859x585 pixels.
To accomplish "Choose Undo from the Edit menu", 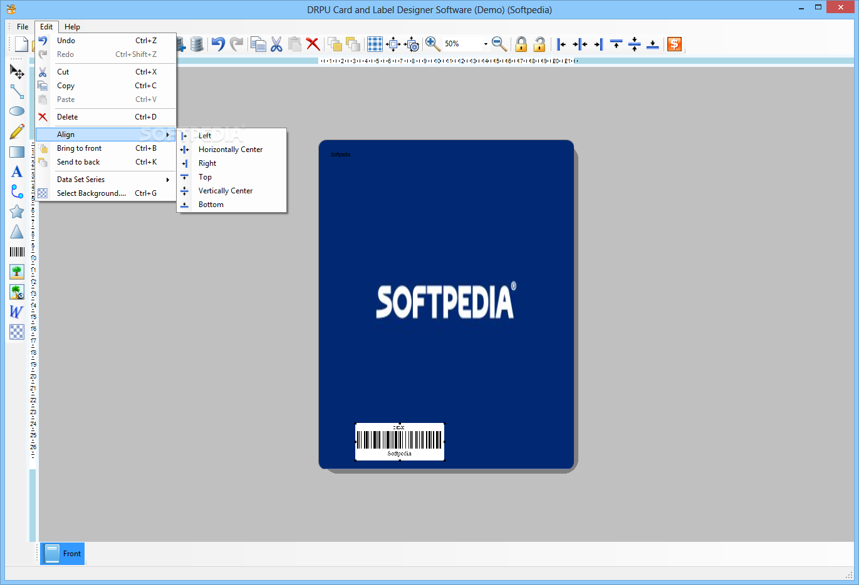I will pos(105,41).
